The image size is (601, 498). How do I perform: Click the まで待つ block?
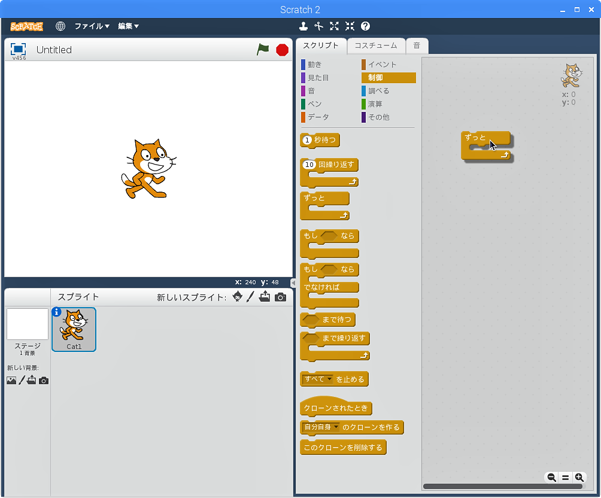point(328,320)
